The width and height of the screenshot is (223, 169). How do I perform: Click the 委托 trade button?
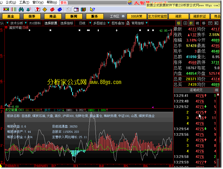pos(63,3)
